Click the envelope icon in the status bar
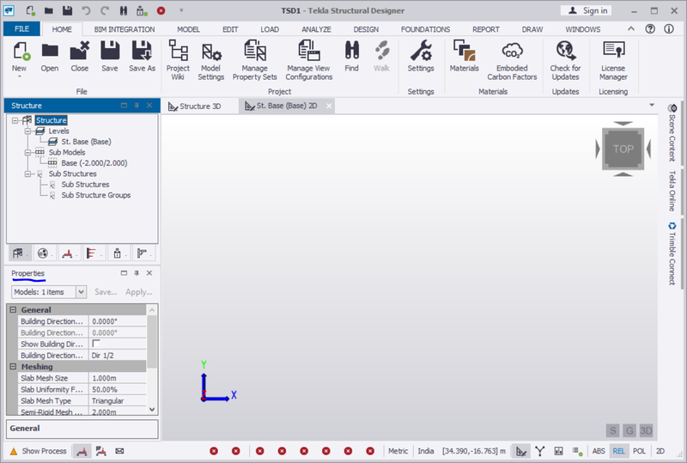This screenshot has height=463, width=687. pos(119,451)
